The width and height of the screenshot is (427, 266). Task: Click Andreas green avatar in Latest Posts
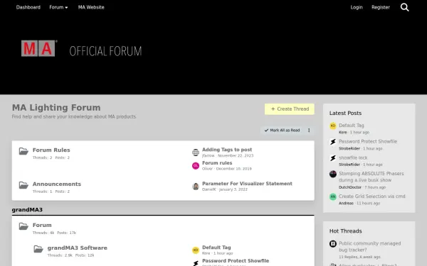pos(333,196)
